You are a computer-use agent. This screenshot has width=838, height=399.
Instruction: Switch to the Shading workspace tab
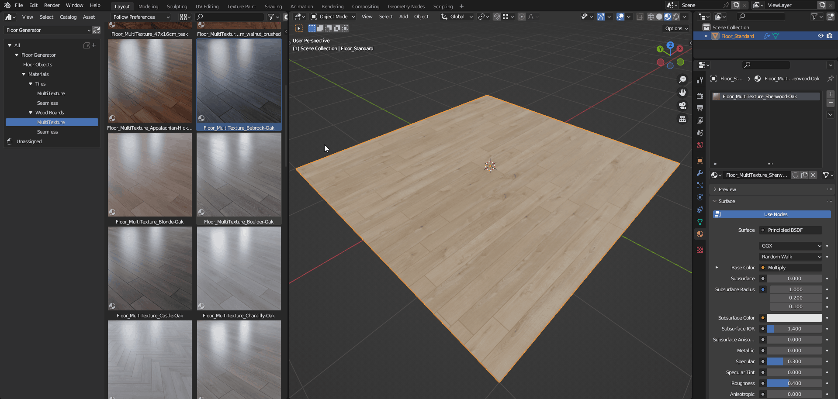click(x=273, y=7)
